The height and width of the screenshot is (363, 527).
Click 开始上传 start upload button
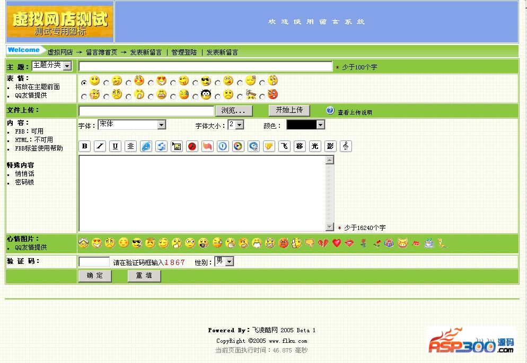pyautogui.click(x=289, y=110)
